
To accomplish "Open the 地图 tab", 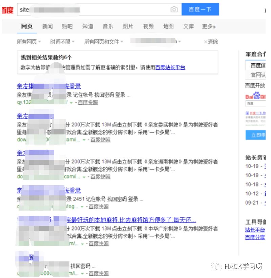I will [x=168, y=26].
